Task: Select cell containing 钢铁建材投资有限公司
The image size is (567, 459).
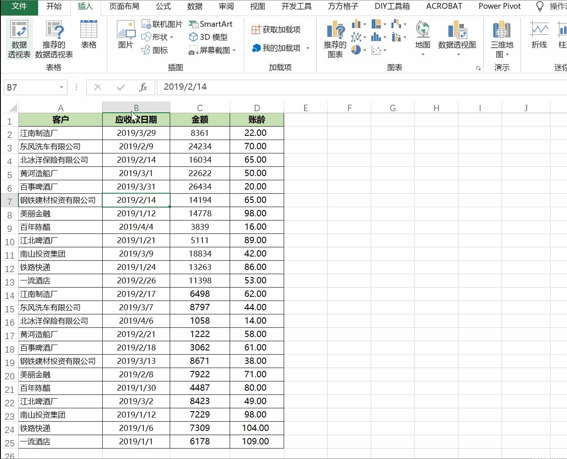Action: click(x=57, y=200)
